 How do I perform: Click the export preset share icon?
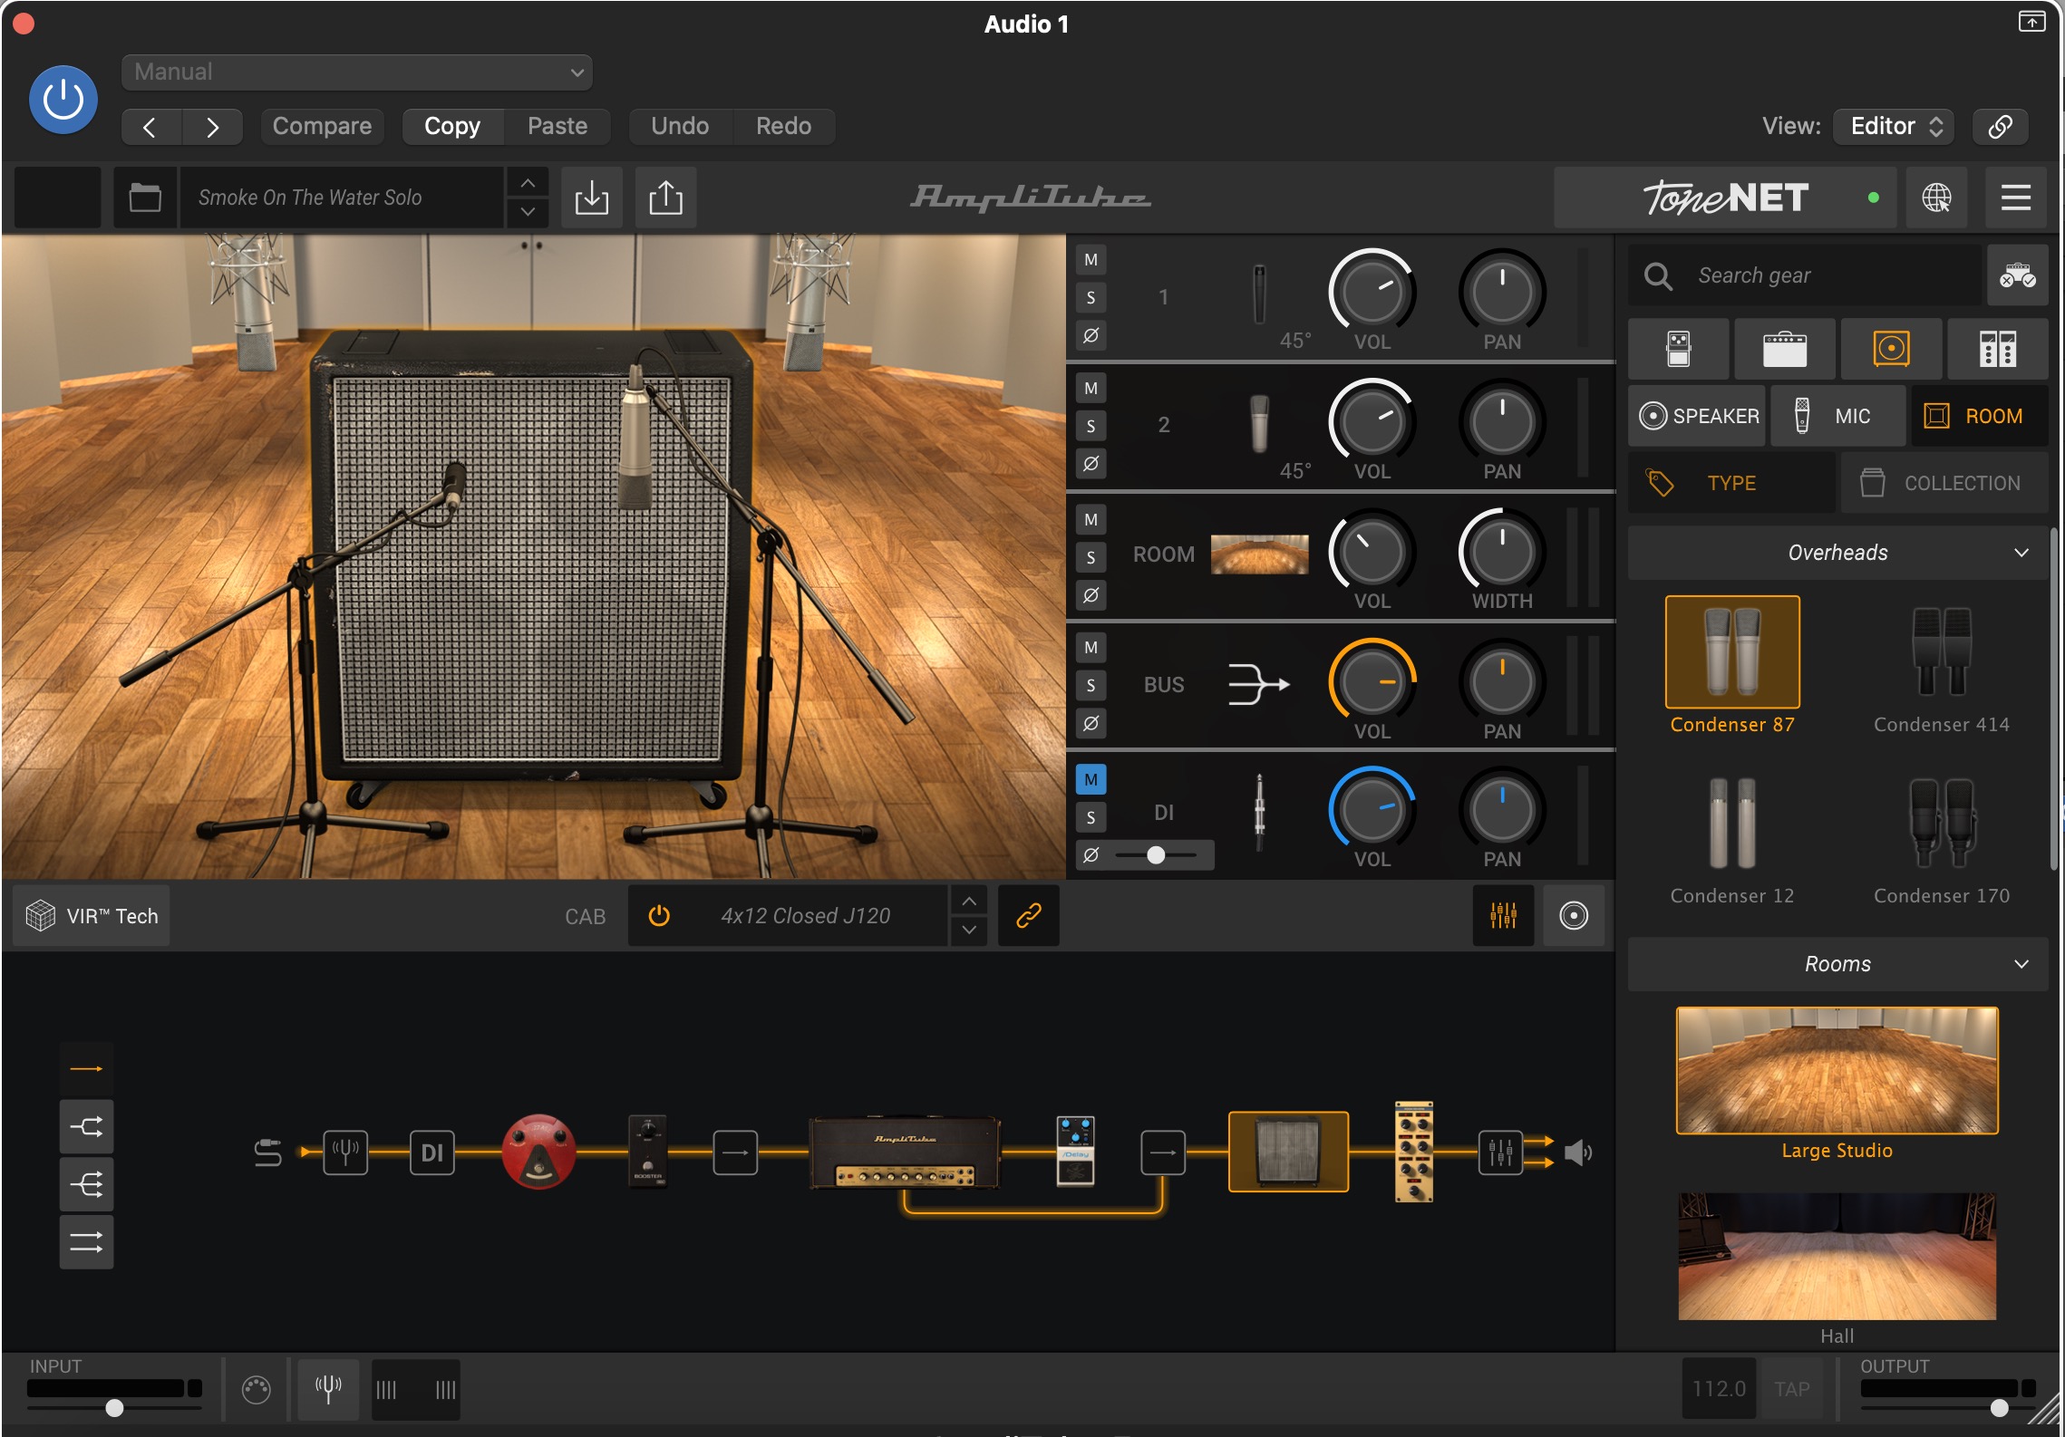pos(666,198)
